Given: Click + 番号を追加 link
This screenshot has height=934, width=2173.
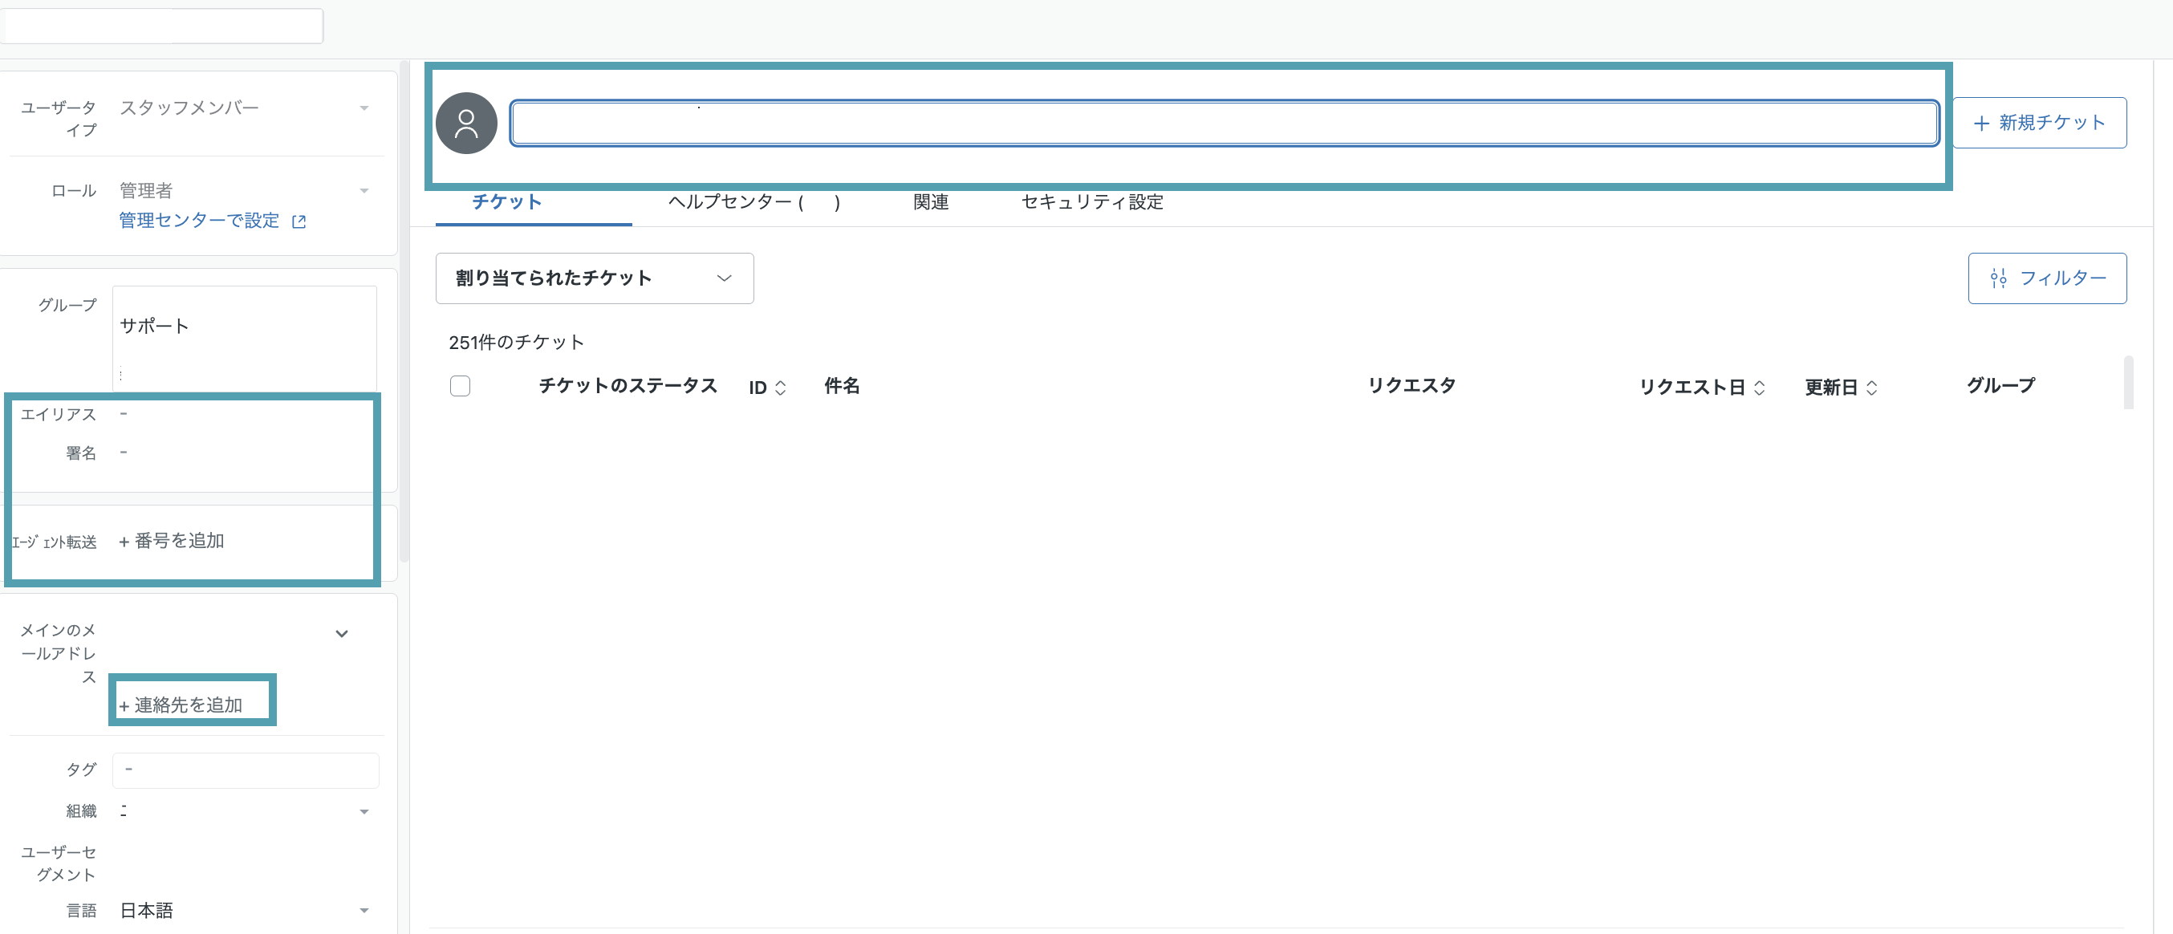Looking at the screenshot, I should 171,541.
